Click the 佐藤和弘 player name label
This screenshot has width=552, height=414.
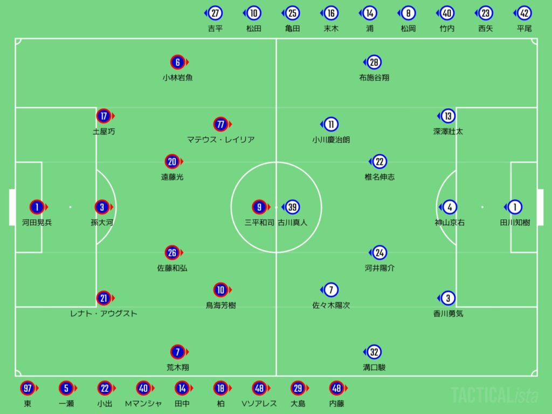click(x=172, y=268)
